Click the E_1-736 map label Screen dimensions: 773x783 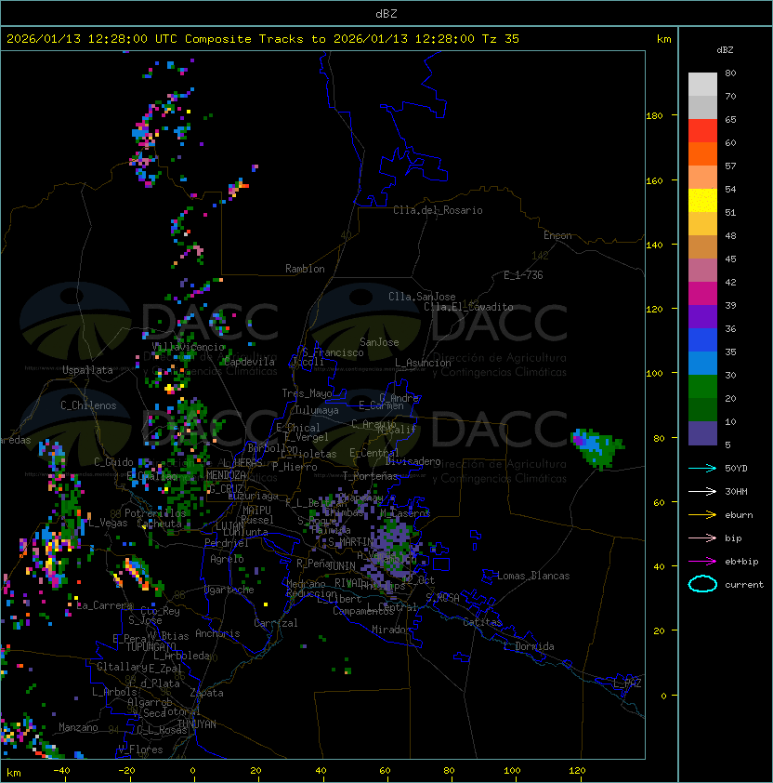coord(523,275)
